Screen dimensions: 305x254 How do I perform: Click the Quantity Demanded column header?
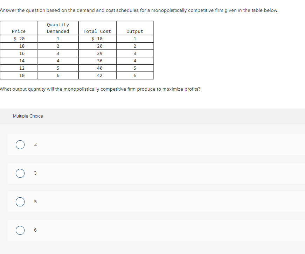[58, 28]
